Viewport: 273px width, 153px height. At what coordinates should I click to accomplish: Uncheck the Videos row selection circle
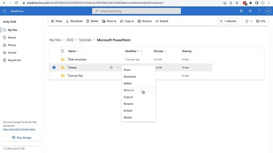click(x=54, y=67)
